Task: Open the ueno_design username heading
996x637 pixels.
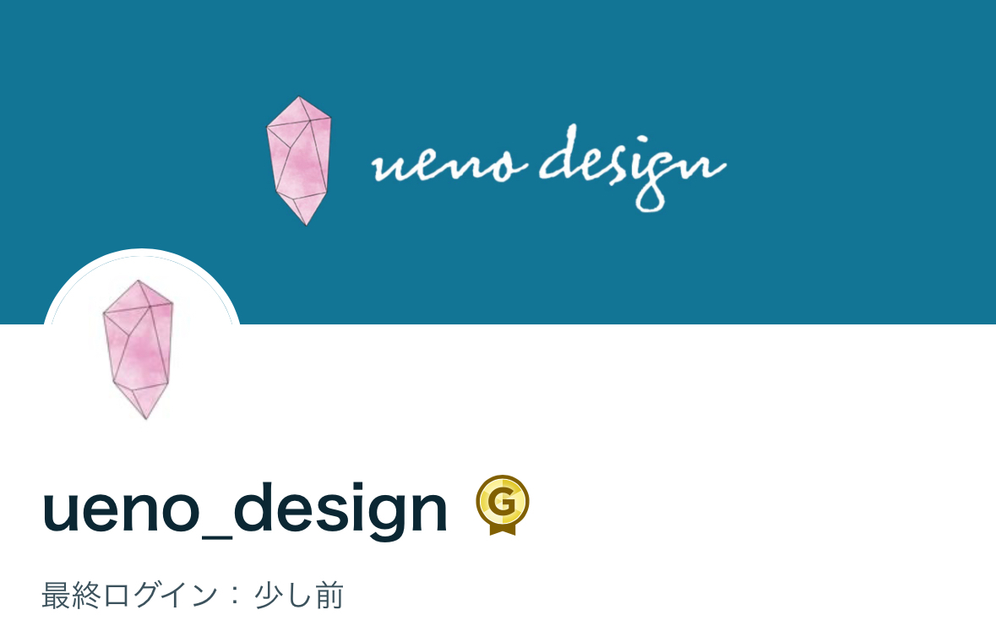Action: point(245,509)
